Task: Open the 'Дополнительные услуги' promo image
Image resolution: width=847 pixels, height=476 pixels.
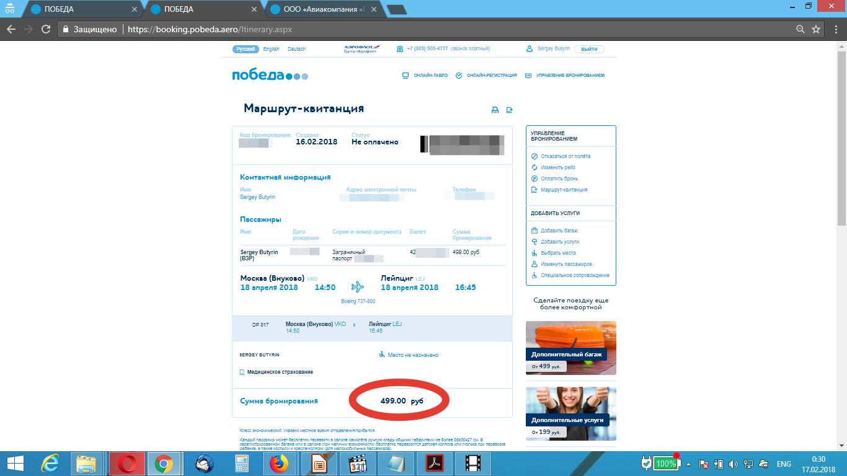Action: pos(571,413)
